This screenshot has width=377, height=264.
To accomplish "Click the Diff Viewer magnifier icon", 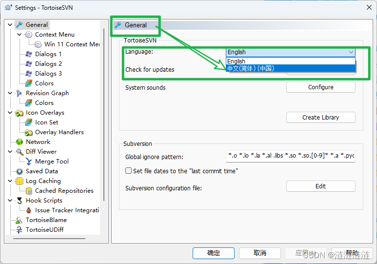I will 19,152.
